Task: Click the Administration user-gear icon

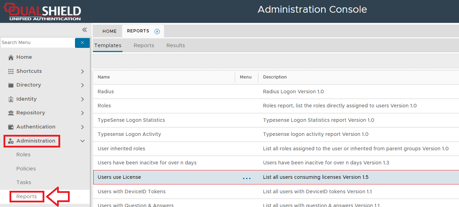Action: [x=11, y=141]
